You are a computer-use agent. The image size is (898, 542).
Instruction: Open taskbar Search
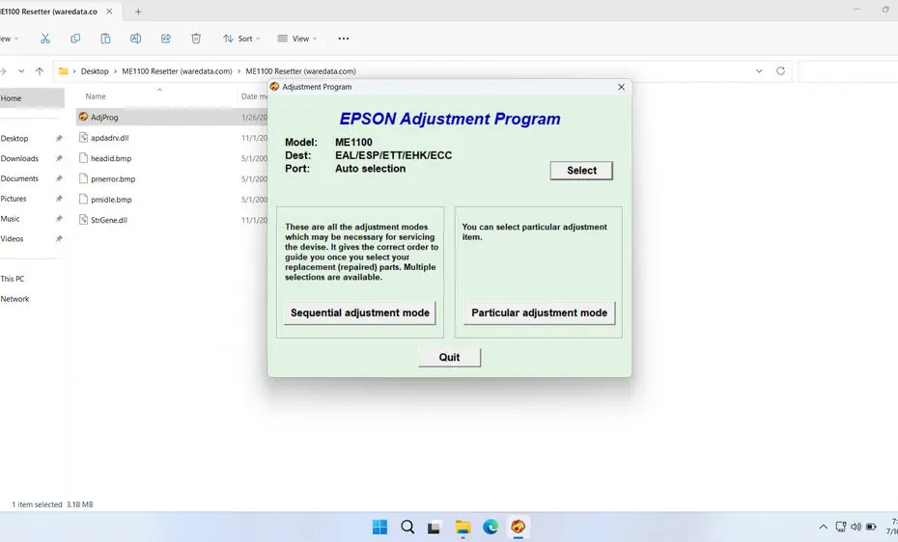click(x=407, y=527)
